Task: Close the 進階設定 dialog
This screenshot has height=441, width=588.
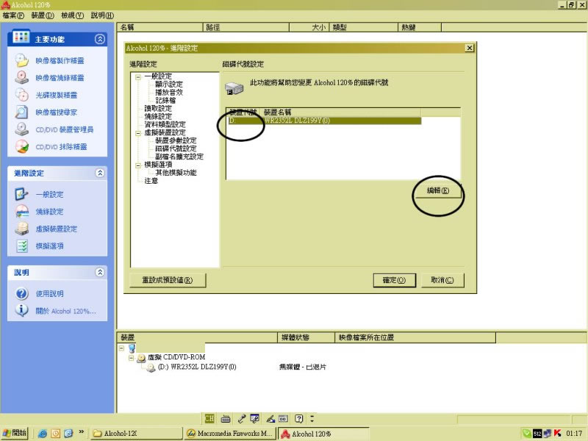Action: point(469,48)
